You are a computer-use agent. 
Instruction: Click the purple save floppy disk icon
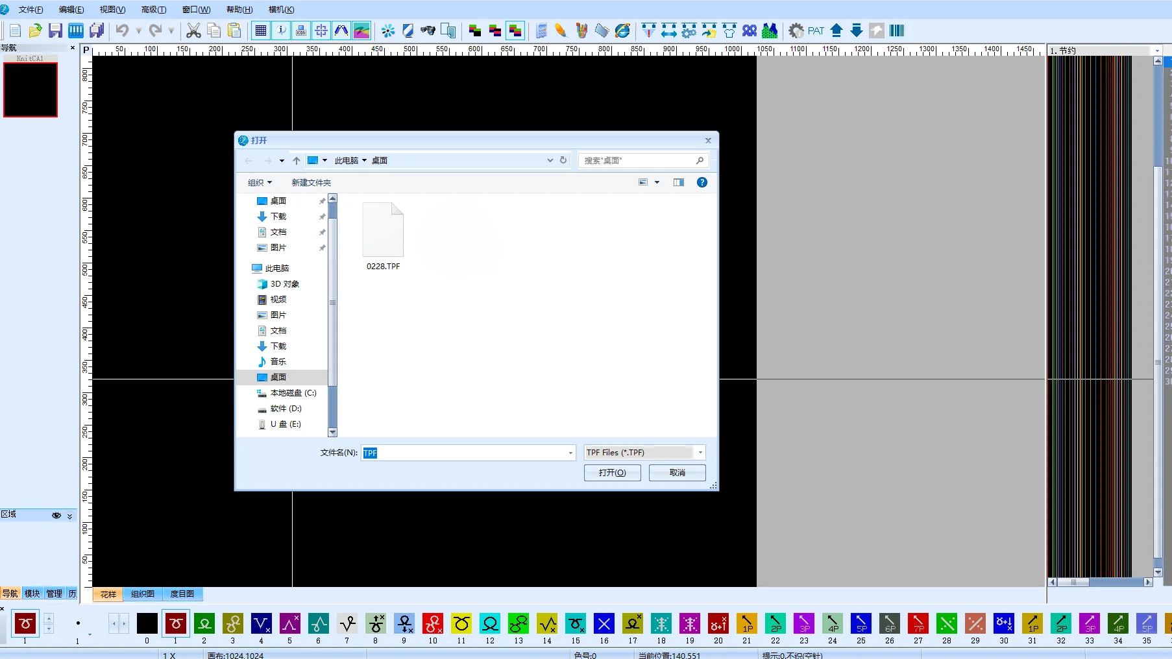(56, 30)
